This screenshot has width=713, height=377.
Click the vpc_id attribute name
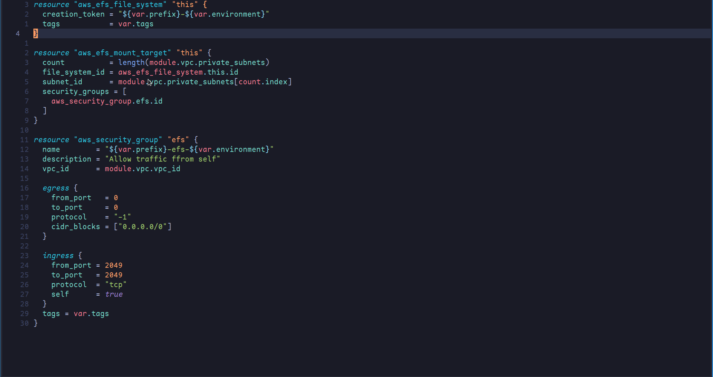pyautogui.click(x=56, y=169)
